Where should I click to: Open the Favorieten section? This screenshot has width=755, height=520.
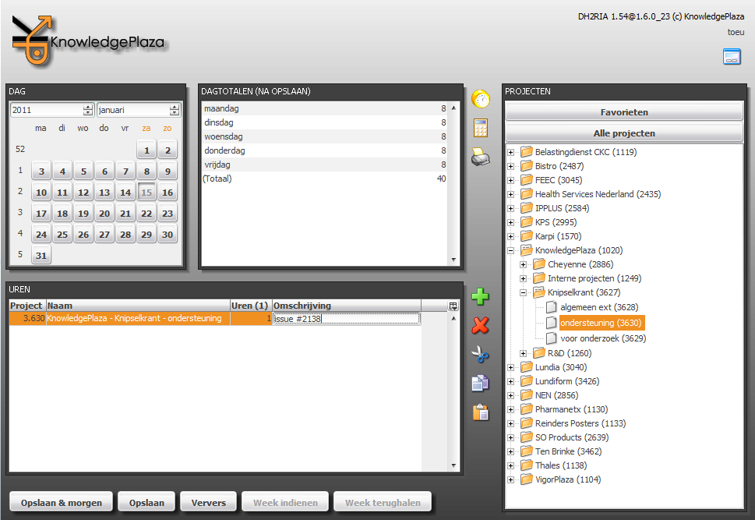(x=624, y=111)
